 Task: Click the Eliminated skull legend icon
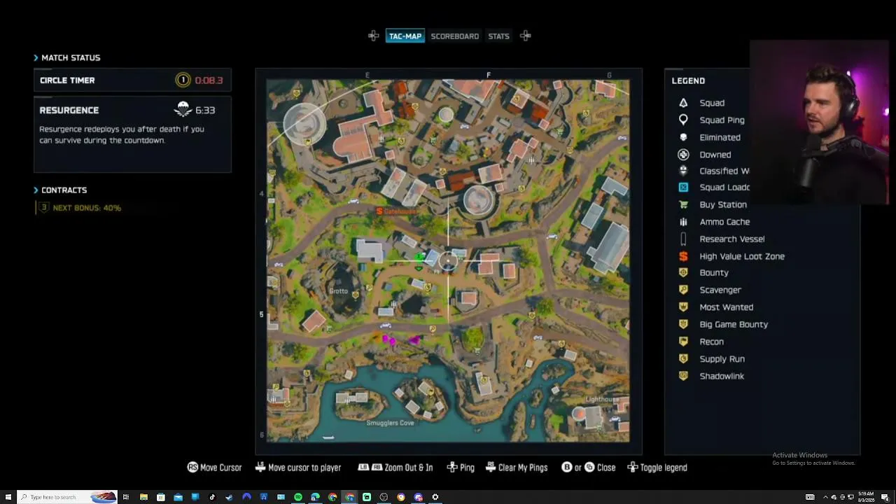683,137
